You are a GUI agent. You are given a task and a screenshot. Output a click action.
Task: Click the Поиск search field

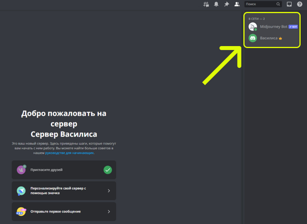[x=259, y=4]
